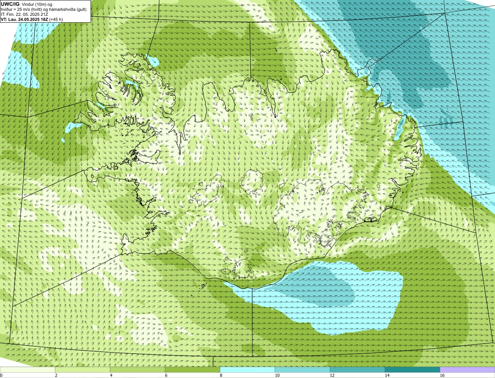This screenshot has height=378, width=495.
Task: Click the legend value label 2
Action: (x=56, y=375)
